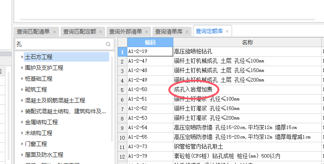Click code cell A1-2-52
The image size is (324, 164).
point(150,109)
